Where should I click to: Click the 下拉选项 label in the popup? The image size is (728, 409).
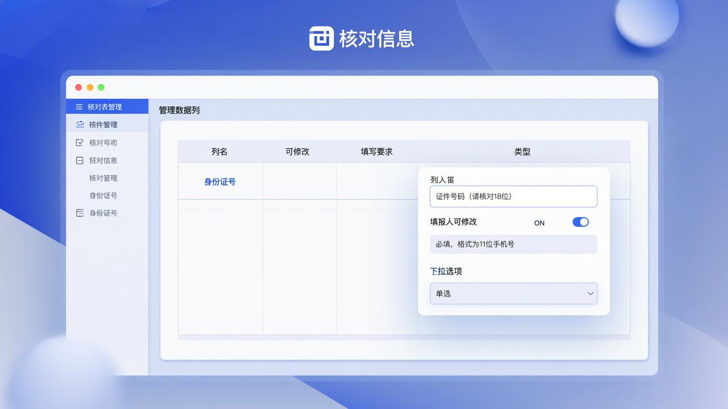pyautogui.click(x=446, y=272)
